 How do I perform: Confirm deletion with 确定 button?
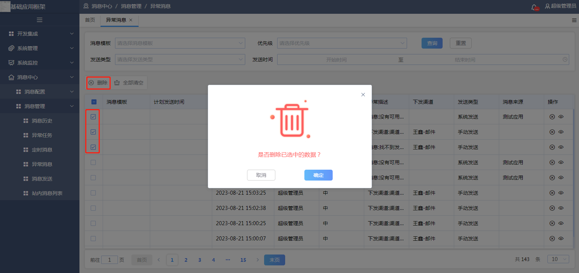click(x=318, y=175)
